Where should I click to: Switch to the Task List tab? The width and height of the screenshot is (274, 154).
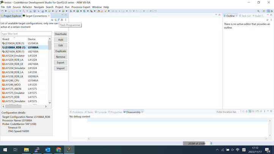click(245, 16)
